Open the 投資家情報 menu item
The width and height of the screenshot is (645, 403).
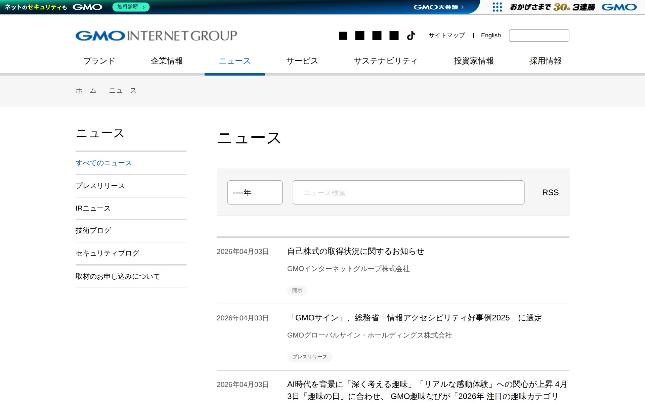474,61
